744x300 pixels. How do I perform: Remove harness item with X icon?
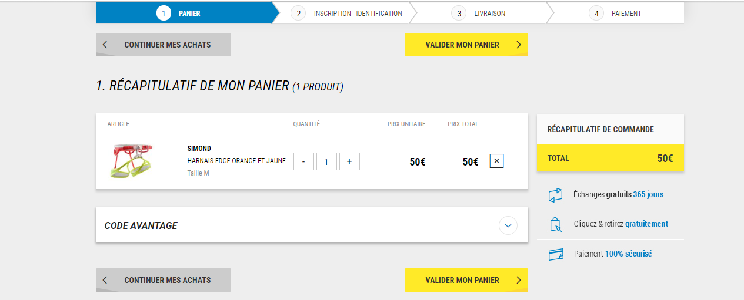click(496, 161)
